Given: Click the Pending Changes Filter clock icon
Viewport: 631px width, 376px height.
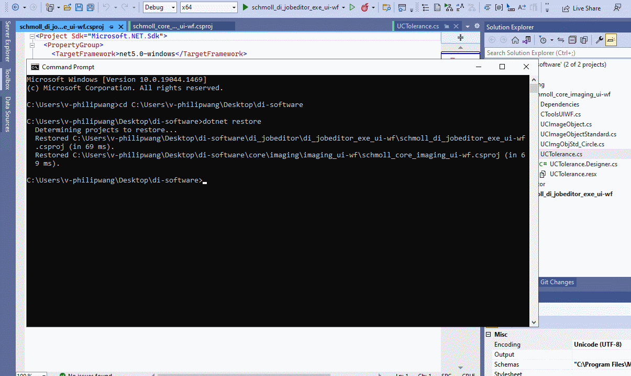Looking at the screenshot, I should [x=543, y=40].
